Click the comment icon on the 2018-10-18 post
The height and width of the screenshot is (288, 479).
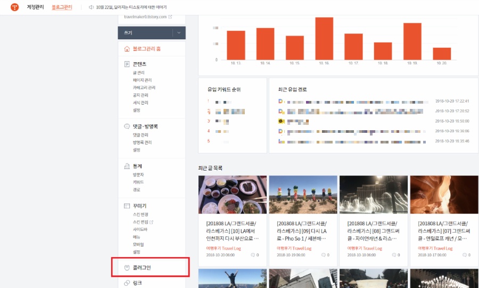[x=394, y=255]
